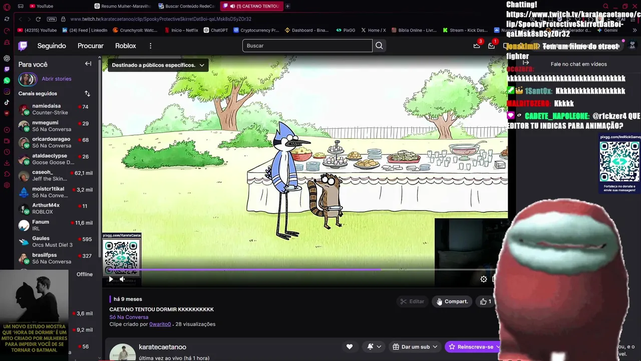This screenshot has height=361, width=641.
Task: Switch to Resumo Mulher-Maravilha tab
Action: tap(123, 6)
